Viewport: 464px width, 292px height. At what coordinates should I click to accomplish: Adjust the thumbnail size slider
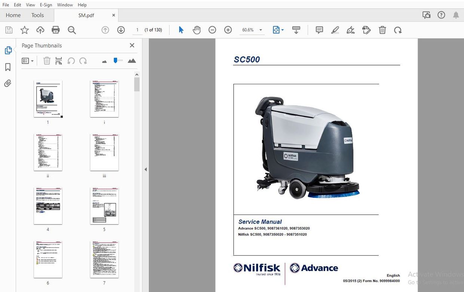point(117,60)
